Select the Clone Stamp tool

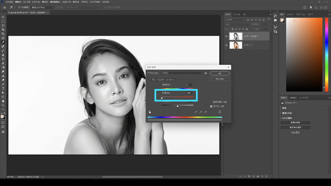coord(3,55)
